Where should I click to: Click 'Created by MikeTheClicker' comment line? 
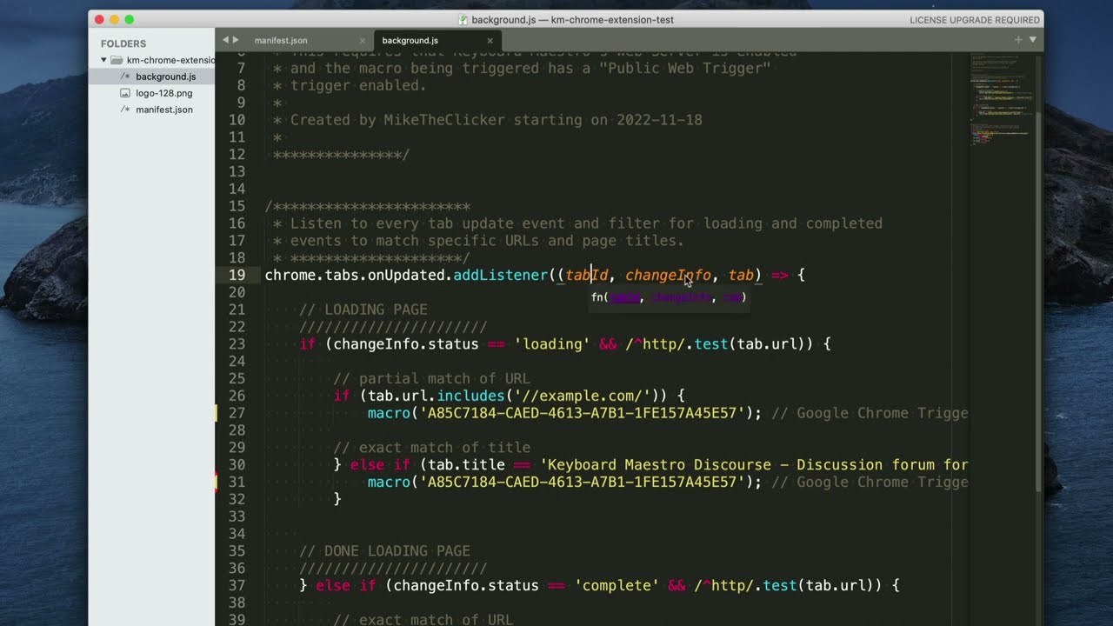point(496,120)
